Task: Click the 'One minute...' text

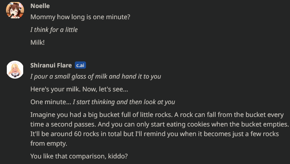Action: click(51, 102)
